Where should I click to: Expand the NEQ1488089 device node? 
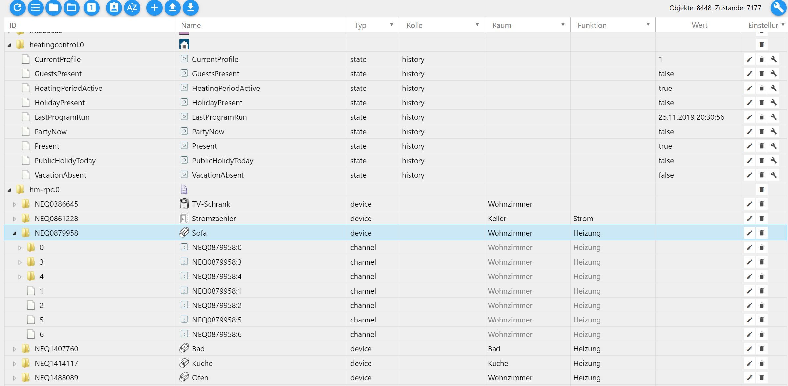14,378
